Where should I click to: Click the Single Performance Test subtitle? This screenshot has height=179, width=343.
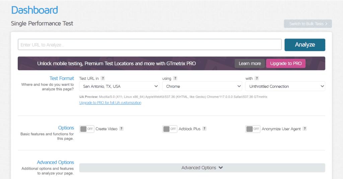[42, 23]
